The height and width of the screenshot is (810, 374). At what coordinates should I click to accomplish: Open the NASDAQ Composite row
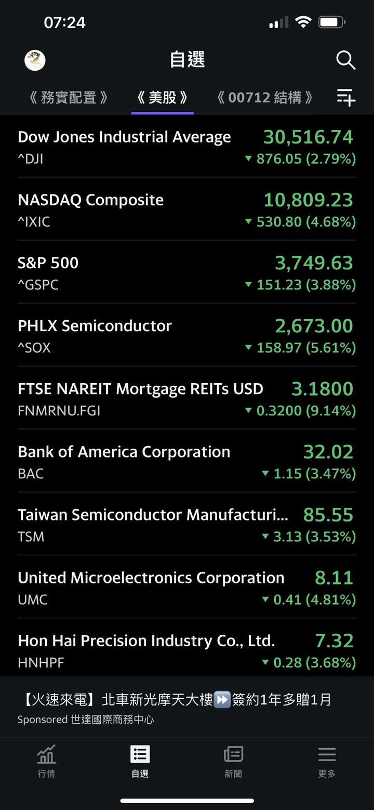pos(187,209)
